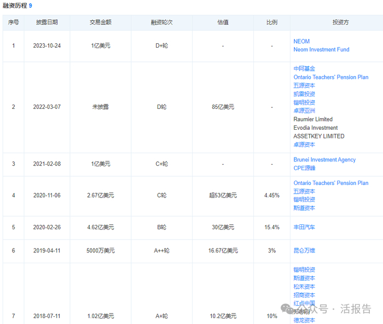Select 1亿美元 in the C+轮 row

coord(101,164)
